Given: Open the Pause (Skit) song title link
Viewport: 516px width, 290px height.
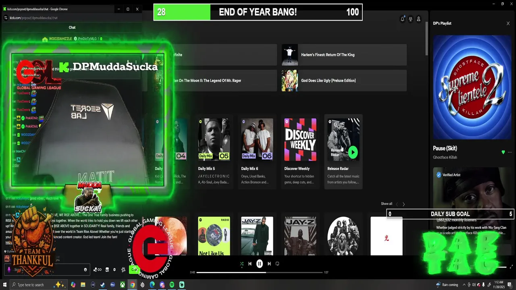Looking at the screenshot, I should tap(445, 148).
